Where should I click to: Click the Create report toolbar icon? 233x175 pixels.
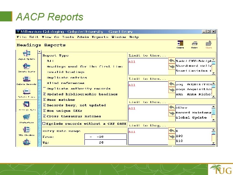pos(180,44)
